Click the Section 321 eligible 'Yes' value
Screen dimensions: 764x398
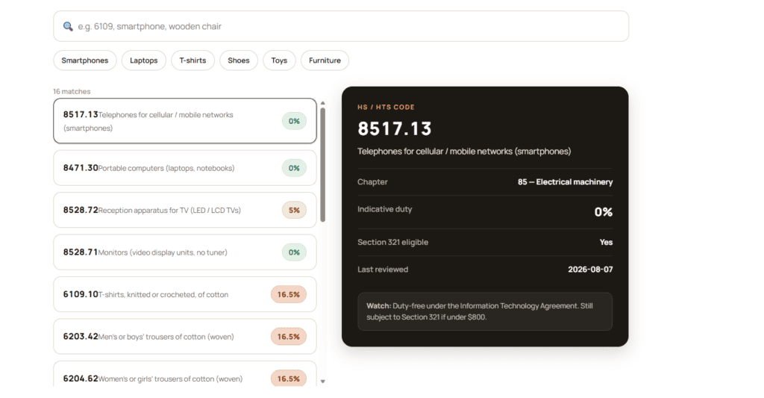[606, 242]
